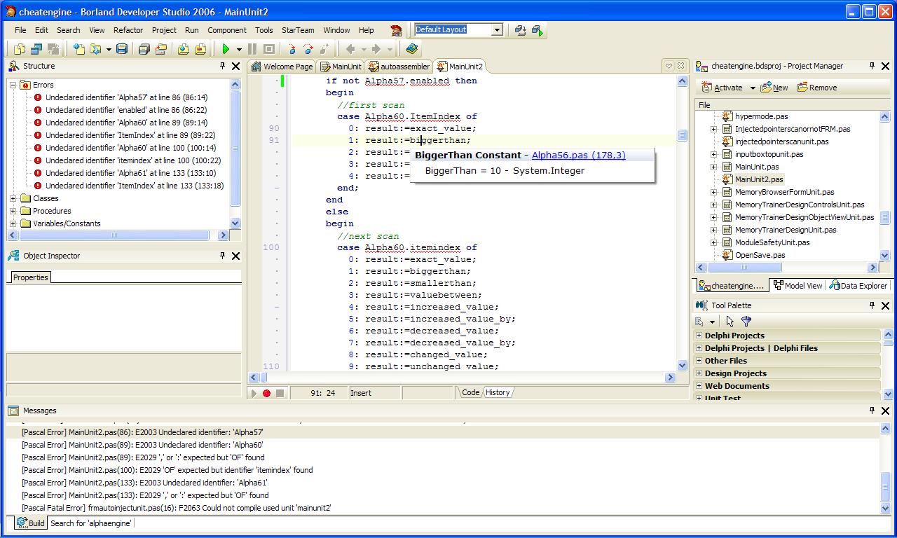This screenshot has height=538, width=897.
Task: Toggle the Messages panel pushpin
Action: 872,411
